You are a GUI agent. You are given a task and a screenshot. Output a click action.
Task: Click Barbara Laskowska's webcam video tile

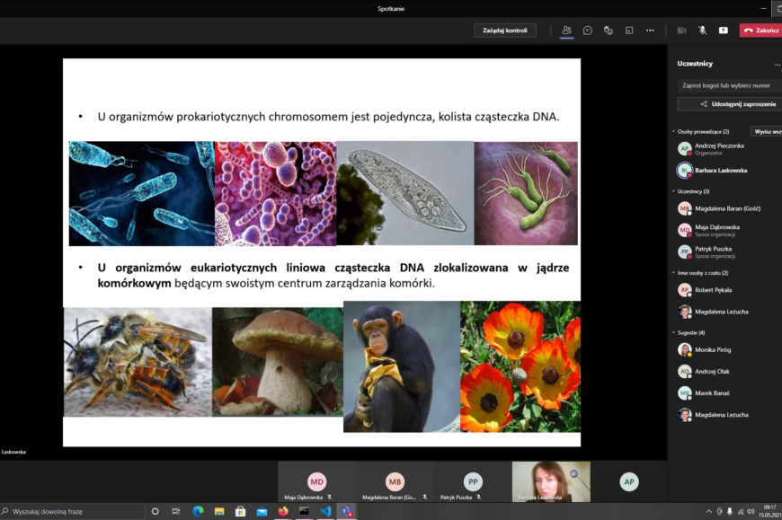point(551,481)
